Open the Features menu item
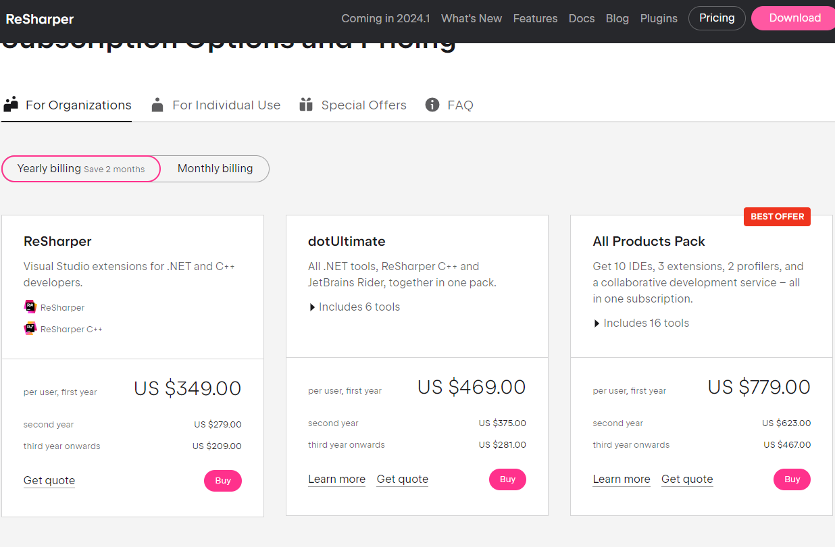835x547 pixels. coord(535,19)
